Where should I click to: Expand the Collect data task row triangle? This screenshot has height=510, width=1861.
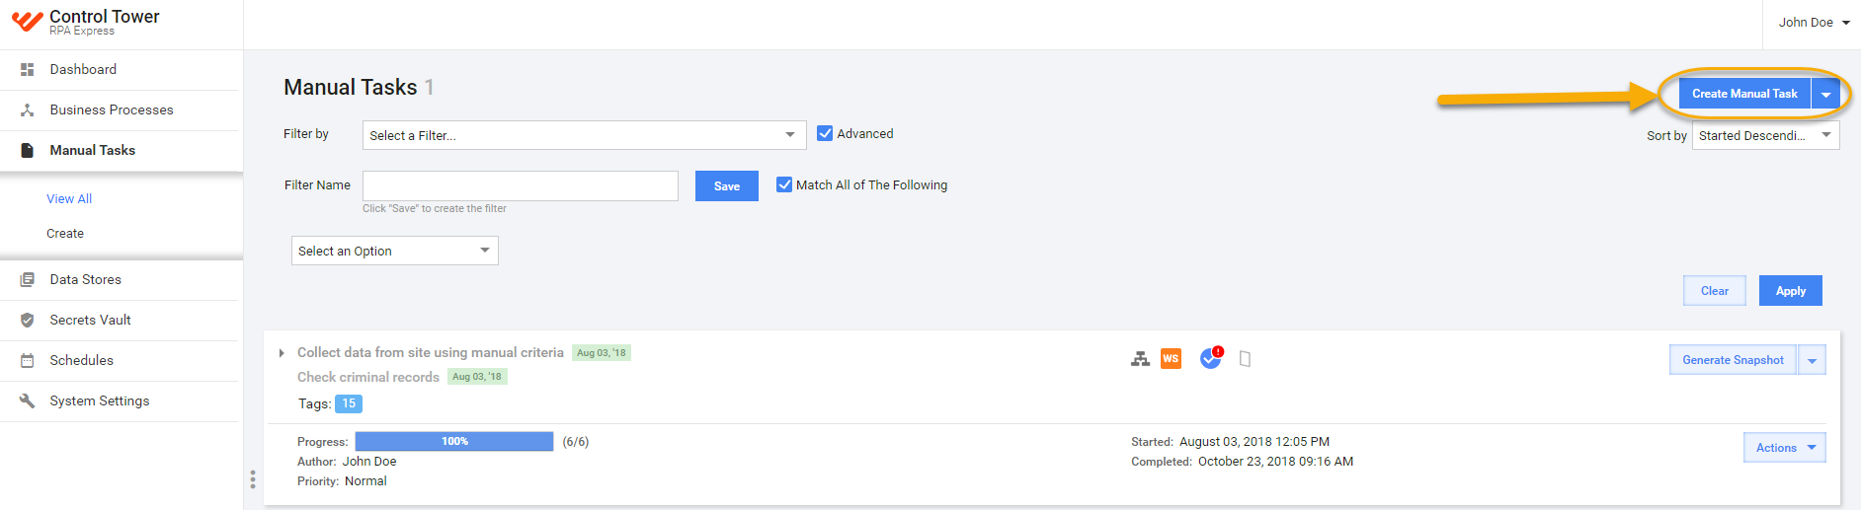pyautogui.click(x=282, y=352)
